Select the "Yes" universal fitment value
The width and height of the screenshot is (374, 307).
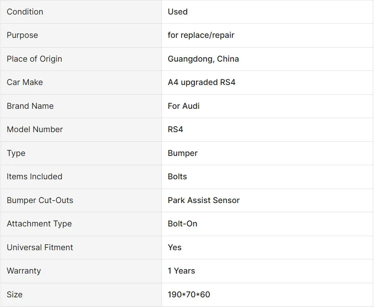tap(175, 247)
